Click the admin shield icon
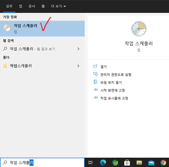This screenshot has width=169, height=167. 95,74
